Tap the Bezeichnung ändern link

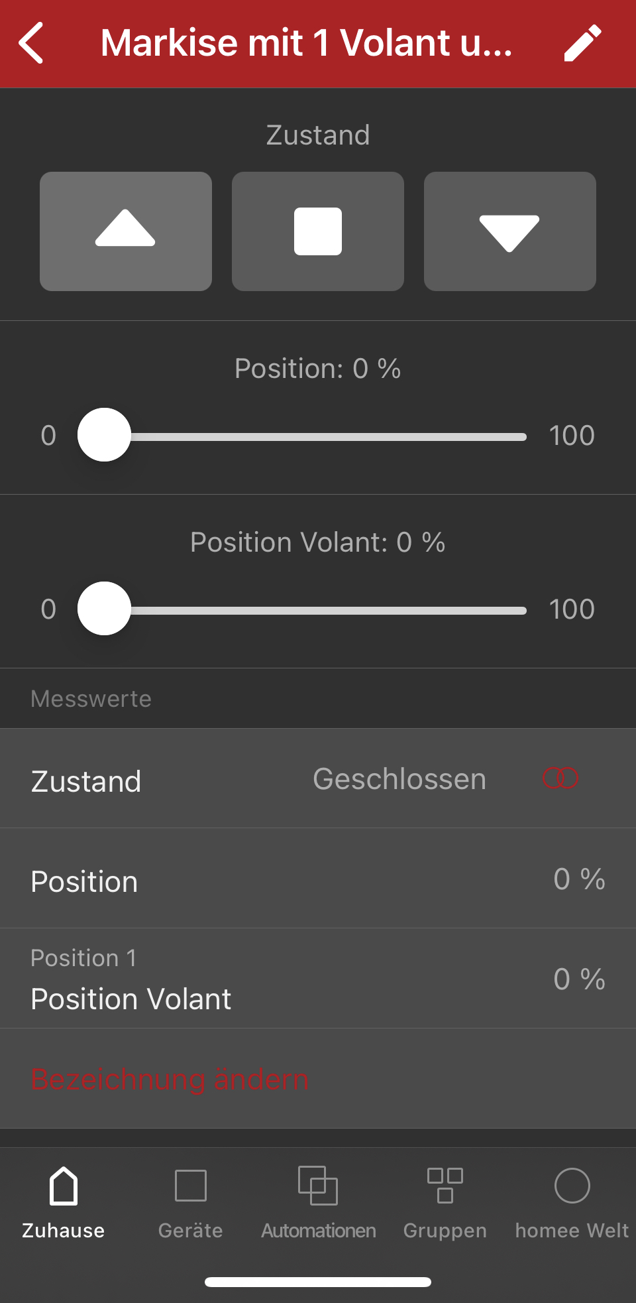170,1080
